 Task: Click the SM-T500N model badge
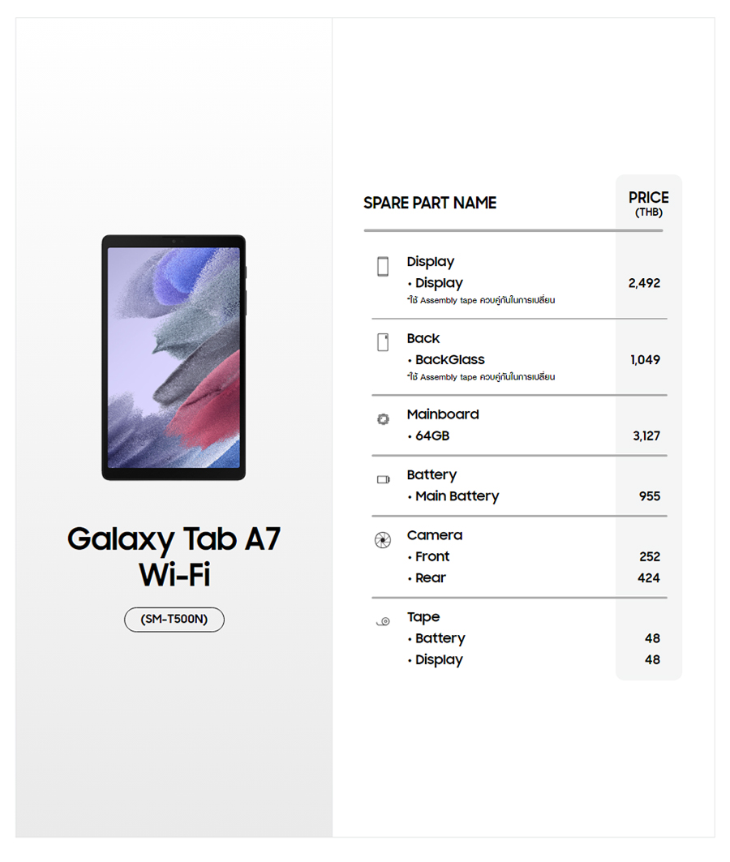[x=174, y=620]
